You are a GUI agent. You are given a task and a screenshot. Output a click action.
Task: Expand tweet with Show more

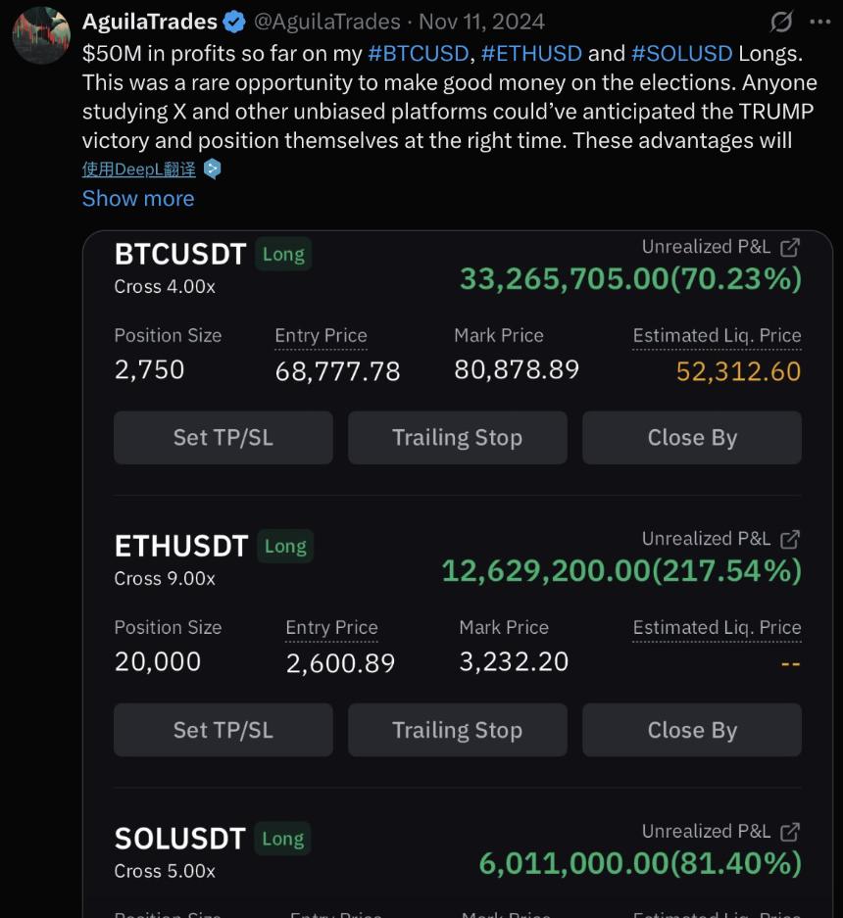(x=138, y=198)
